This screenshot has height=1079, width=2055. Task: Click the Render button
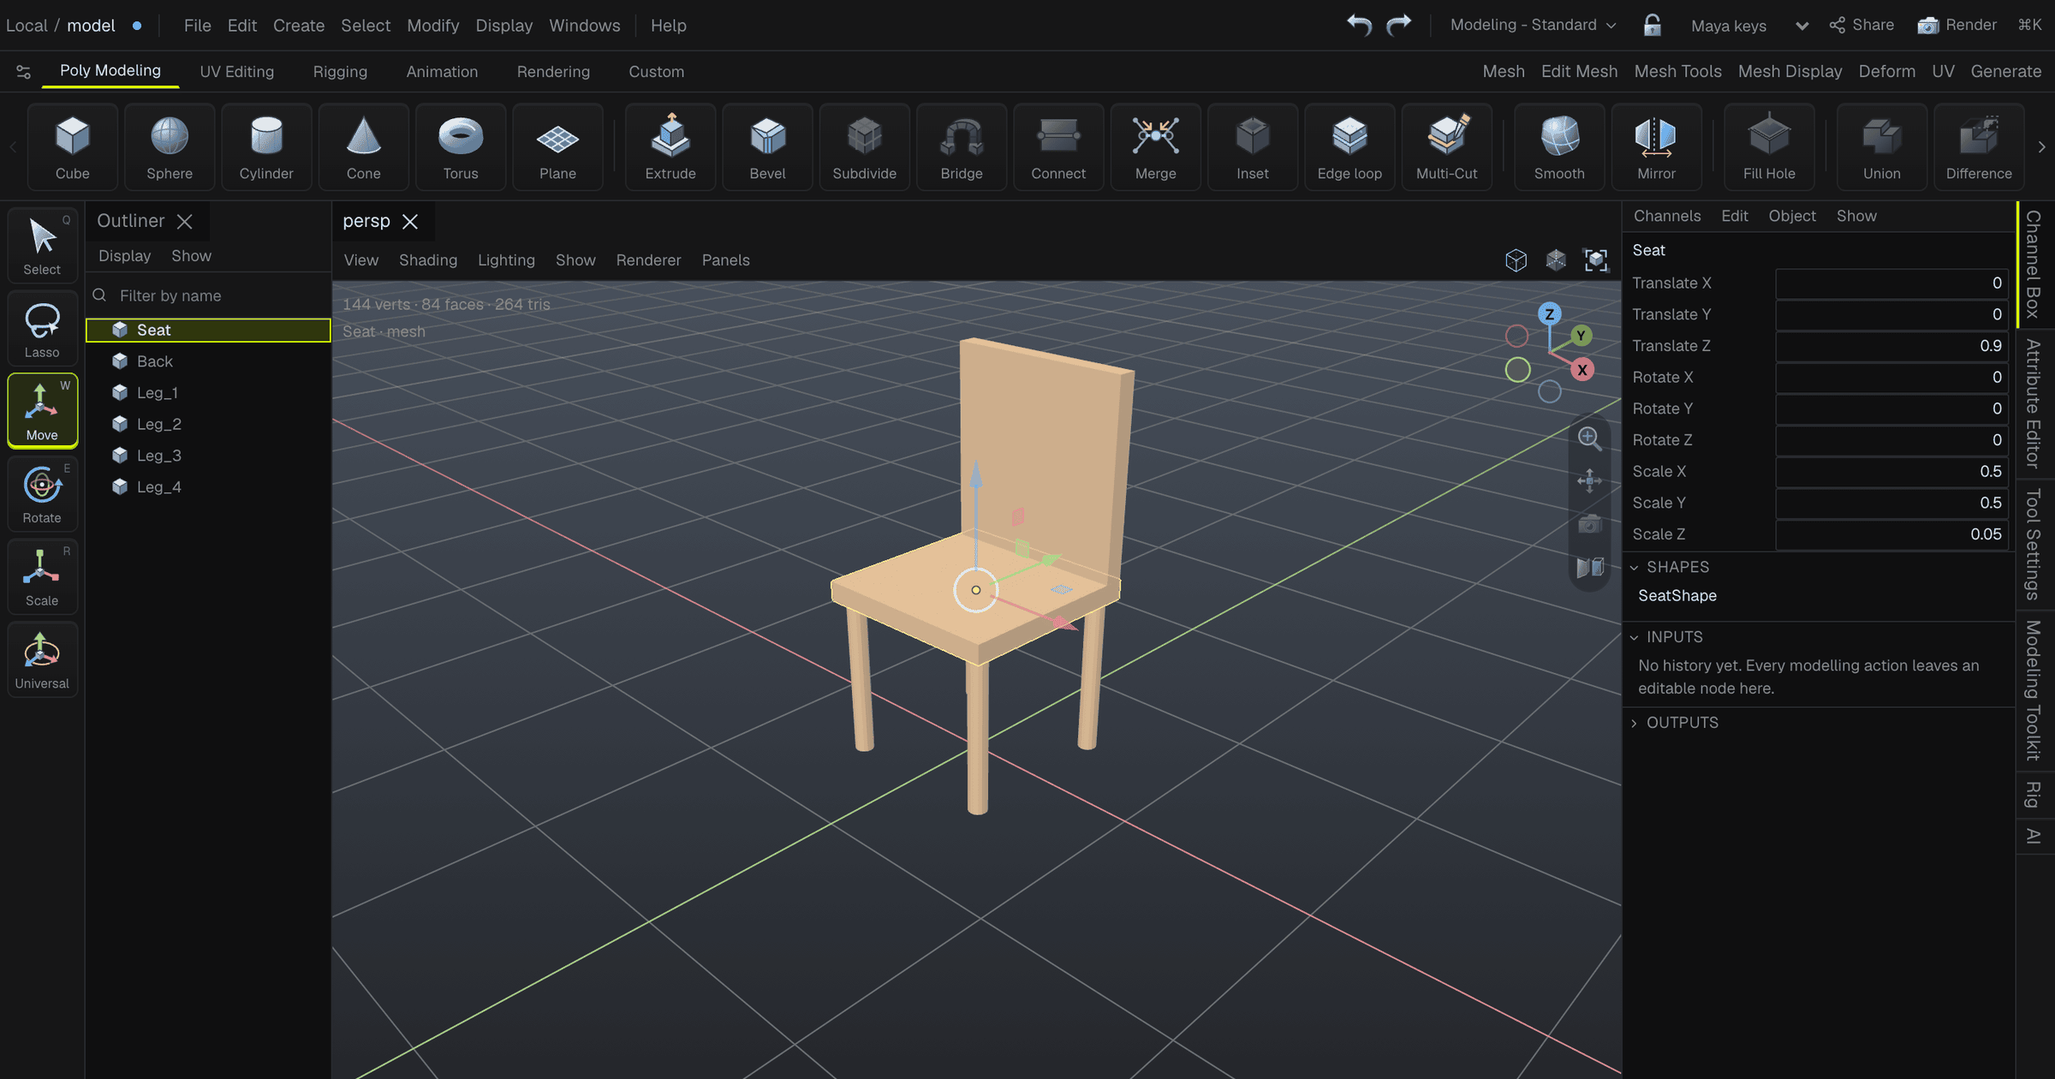(1957, 25)
